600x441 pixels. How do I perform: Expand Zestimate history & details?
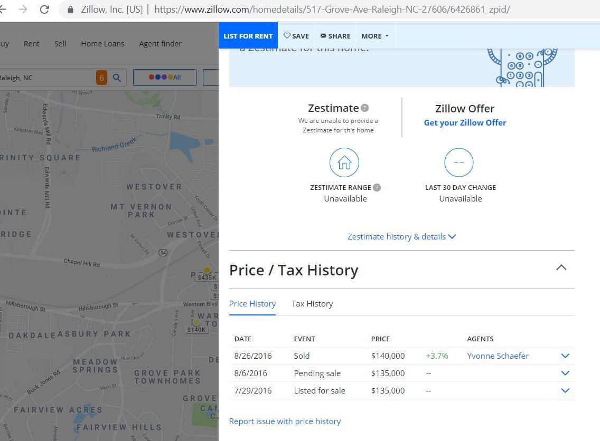click(401, 236)
